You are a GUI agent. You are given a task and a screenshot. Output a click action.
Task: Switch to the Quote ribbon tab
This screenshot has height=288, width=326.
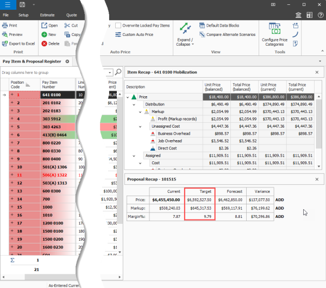[x=72, y=15]
